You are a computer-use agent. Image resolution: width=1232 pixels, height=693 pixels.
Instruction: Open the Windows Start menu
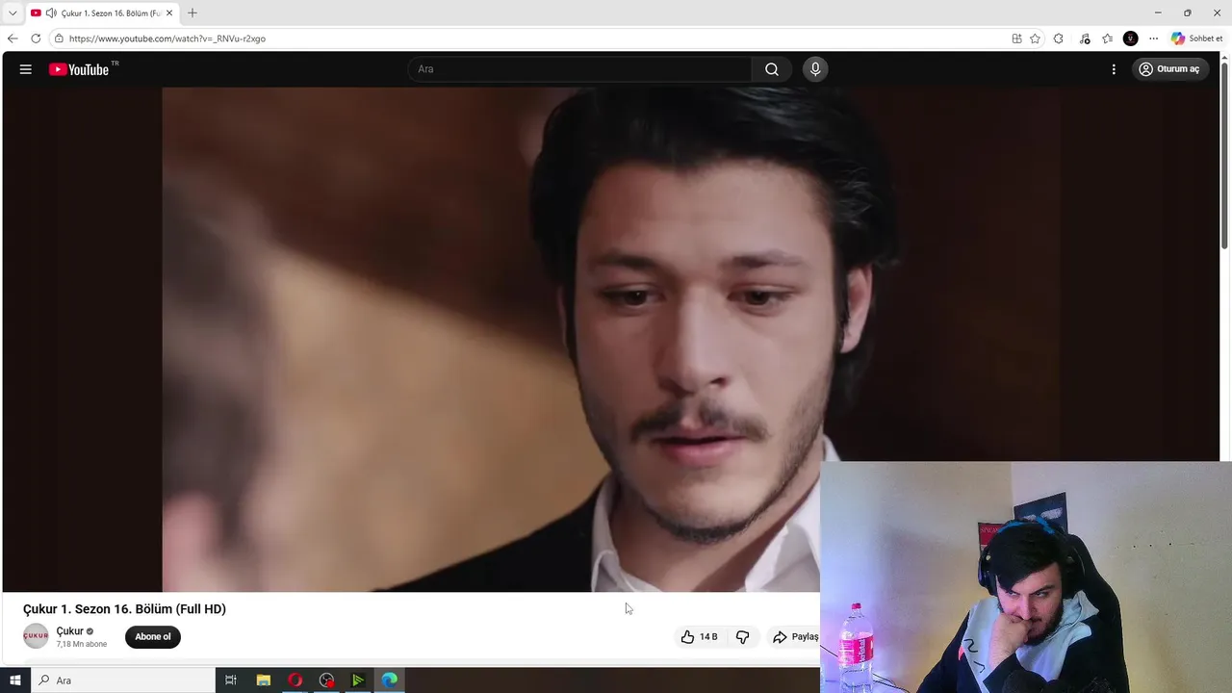[x=15, y=680]
